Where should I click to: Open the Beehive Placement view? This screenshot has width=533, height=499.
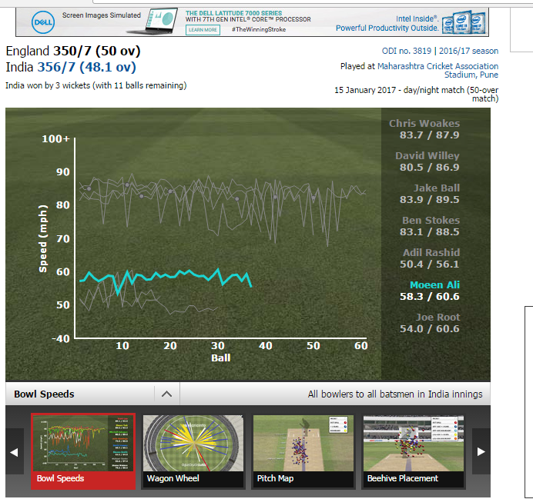[414, 451]
